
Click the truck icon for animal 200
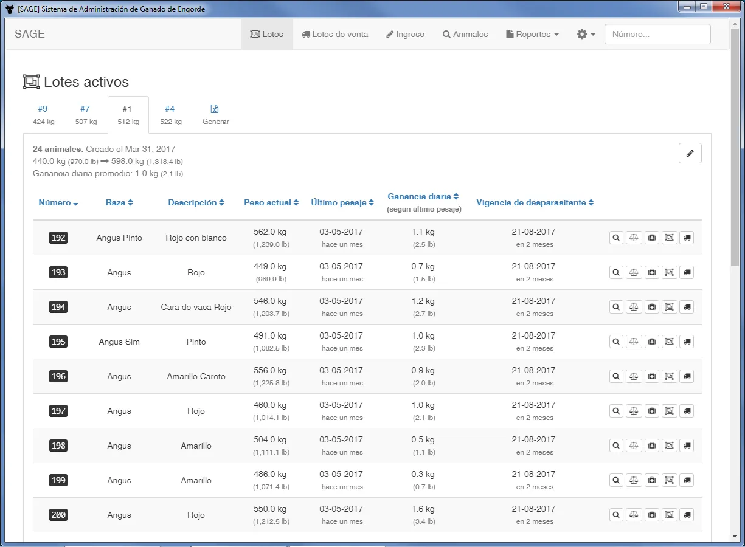[687, 515]
